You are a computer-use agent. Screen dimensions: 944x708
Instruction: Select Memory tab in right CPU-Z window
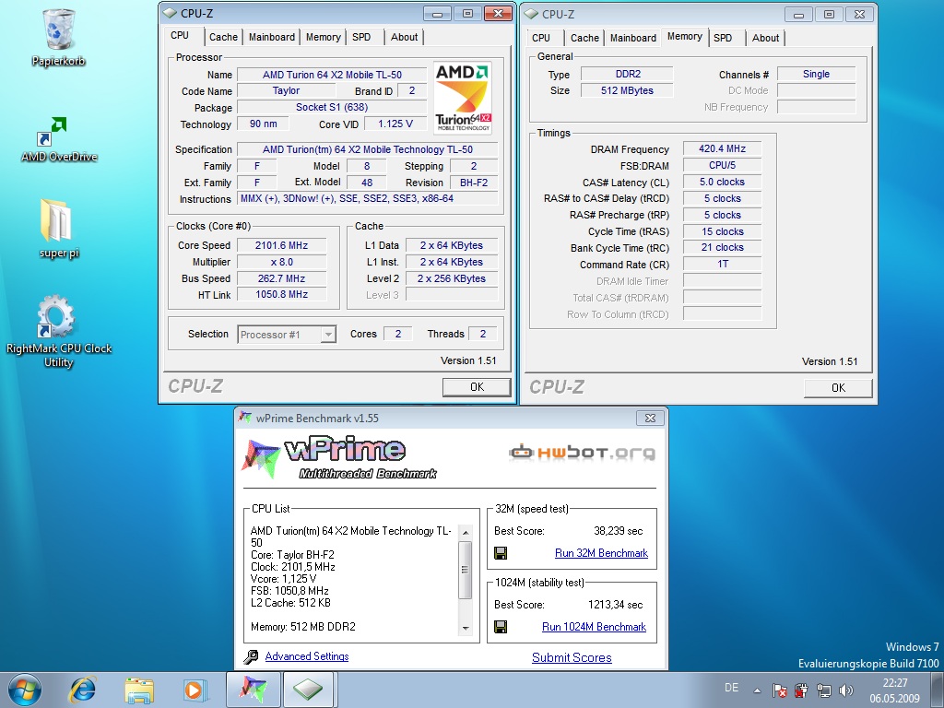685,36
